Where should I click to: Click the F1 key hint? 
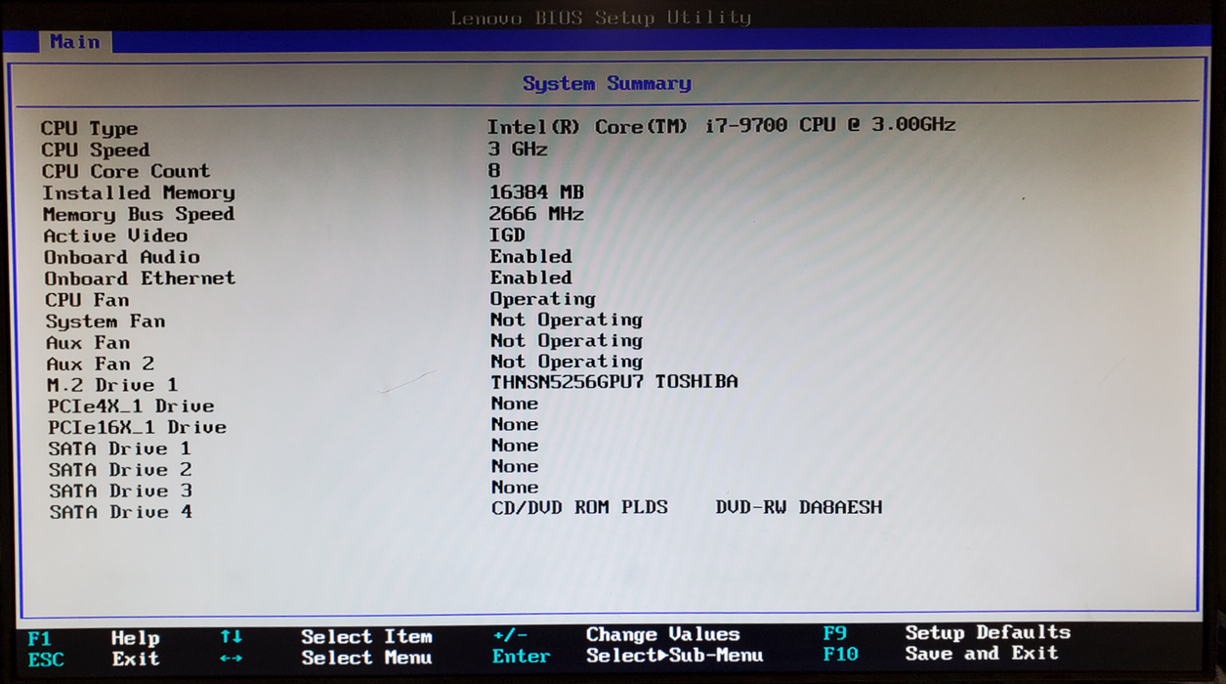(x=39, y=638)
